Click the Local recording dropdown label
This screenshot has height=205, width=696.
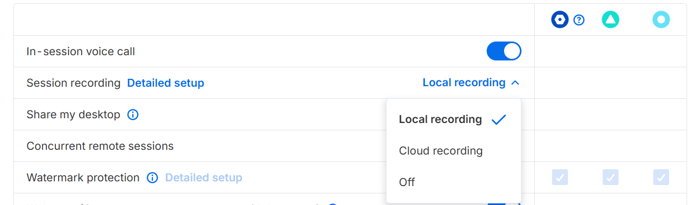(x=464, y=83)
